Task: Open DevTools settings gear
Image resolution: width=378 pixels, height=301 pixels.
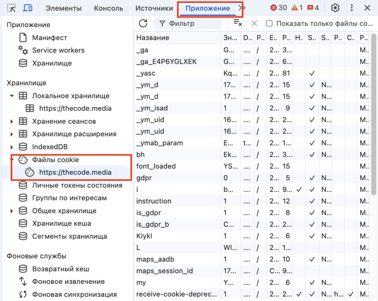Action: [x=335, y=8]
